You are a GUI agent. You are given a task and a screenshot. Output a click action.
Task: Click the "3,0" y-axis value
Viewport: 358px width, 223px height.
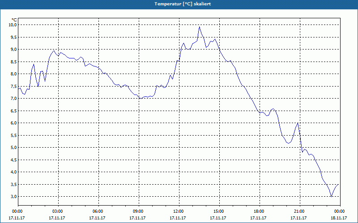coord(13,197)
